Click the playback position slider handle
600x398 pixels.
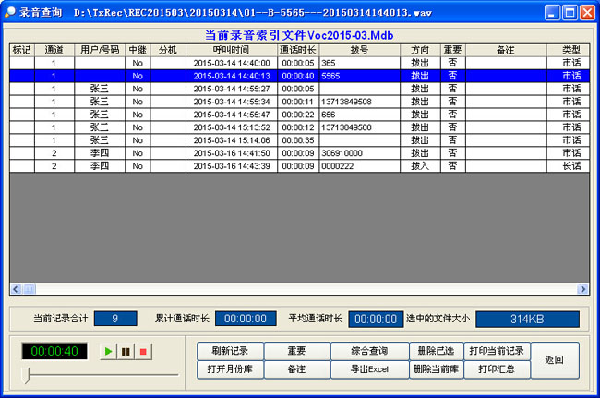(x=28, y=374)
